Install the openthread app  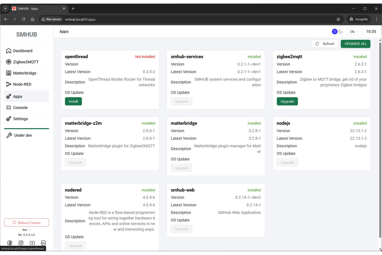[x=73, y=101]
